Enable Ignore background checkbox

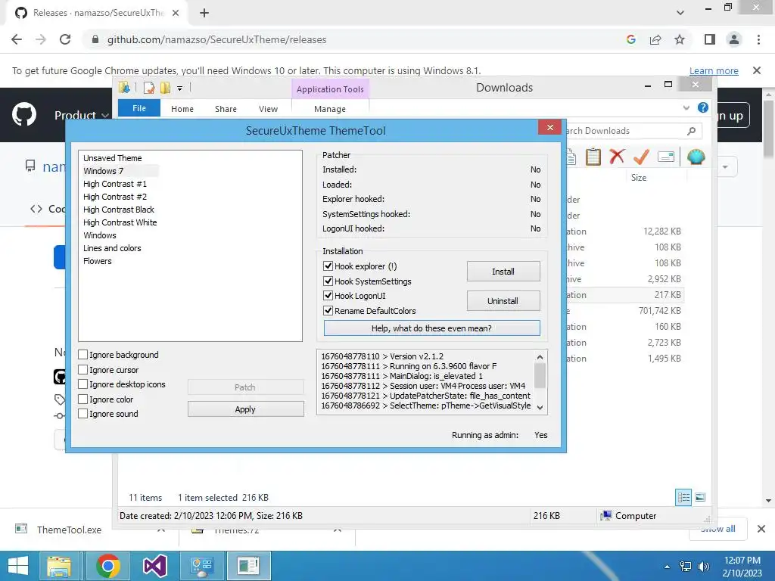[x=83, y=355]
